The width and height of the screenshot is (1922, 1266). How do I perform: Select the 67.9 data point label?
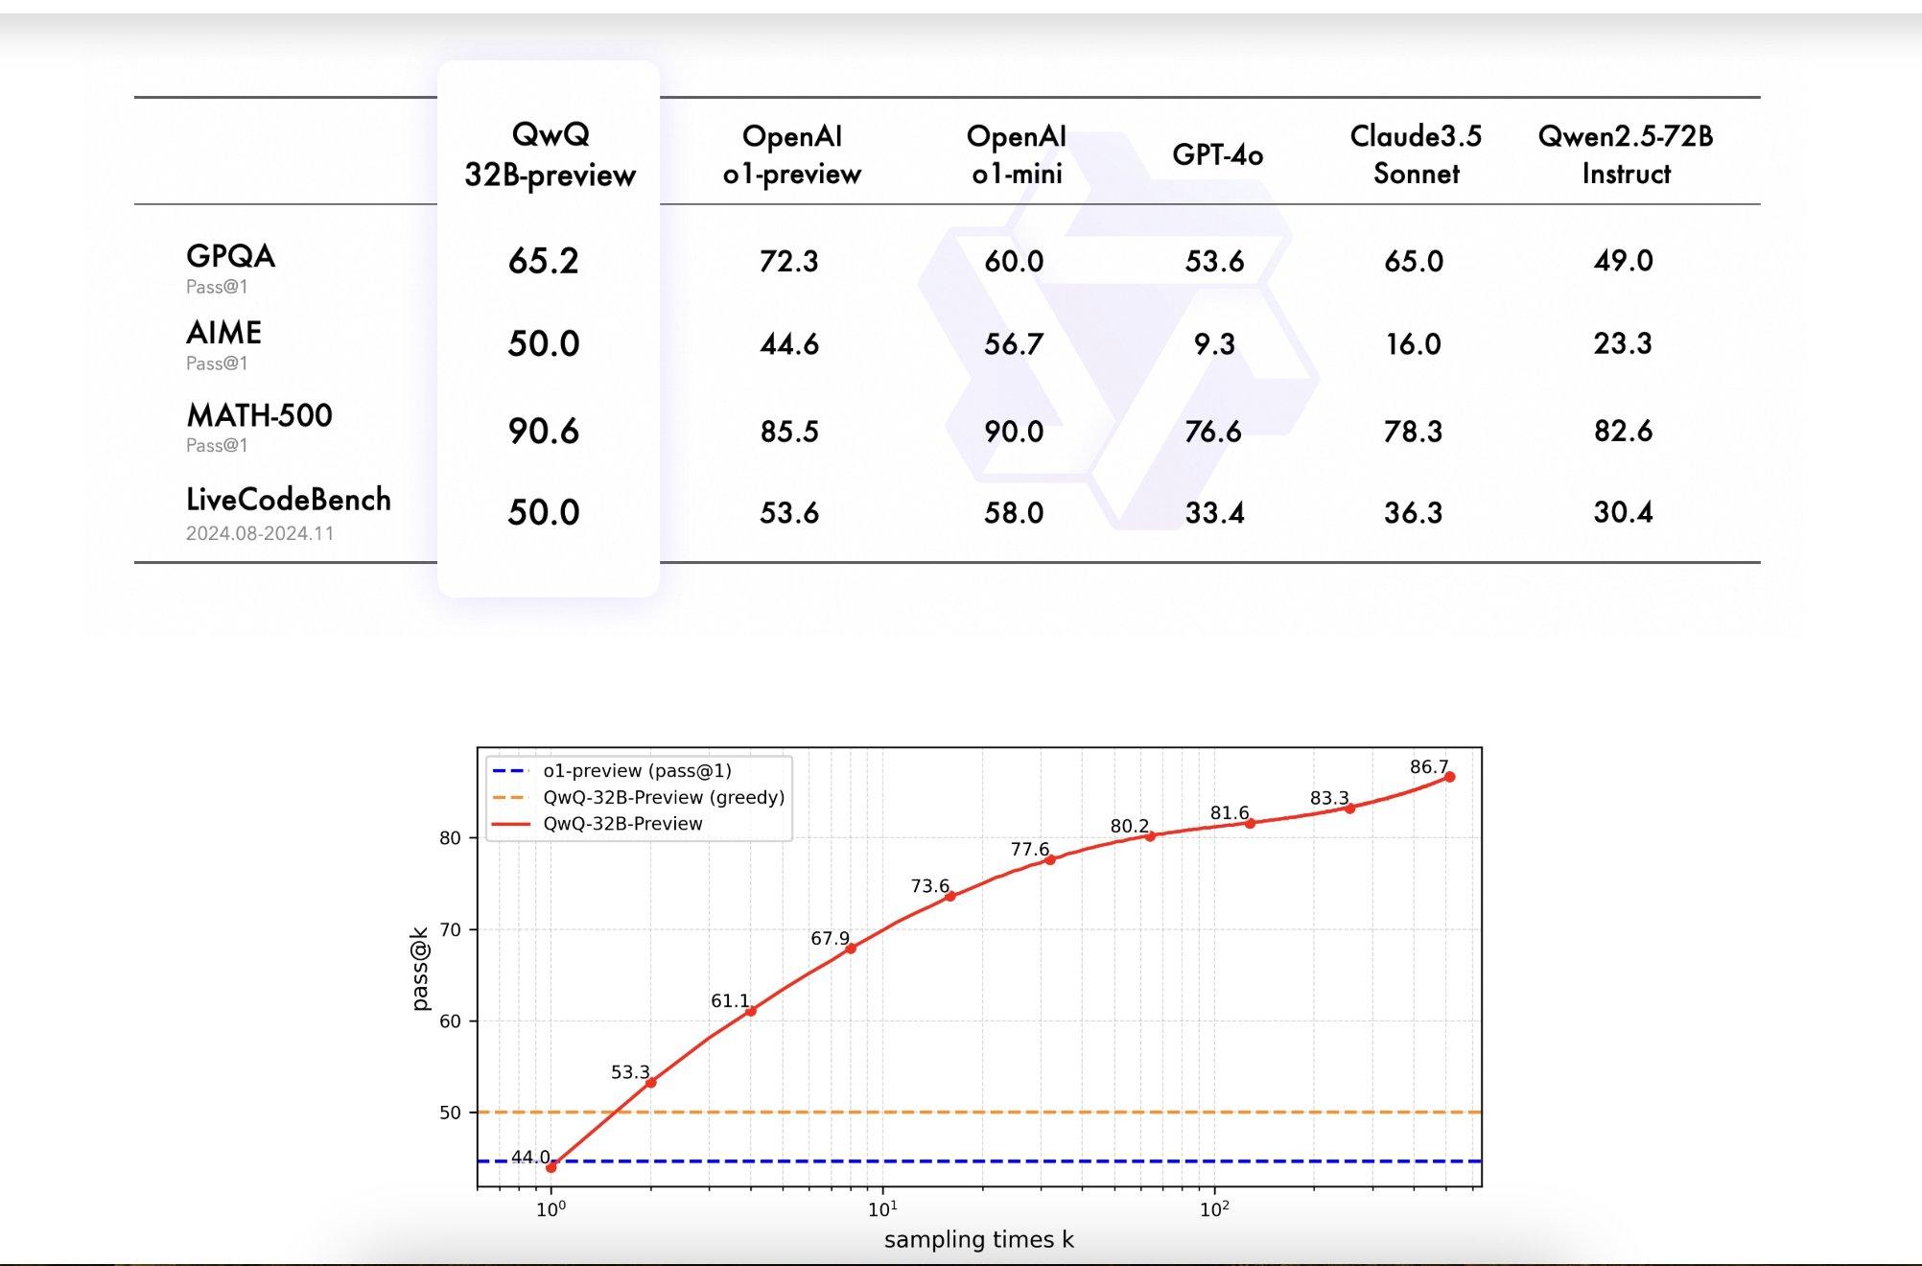(x=831, y=938)
